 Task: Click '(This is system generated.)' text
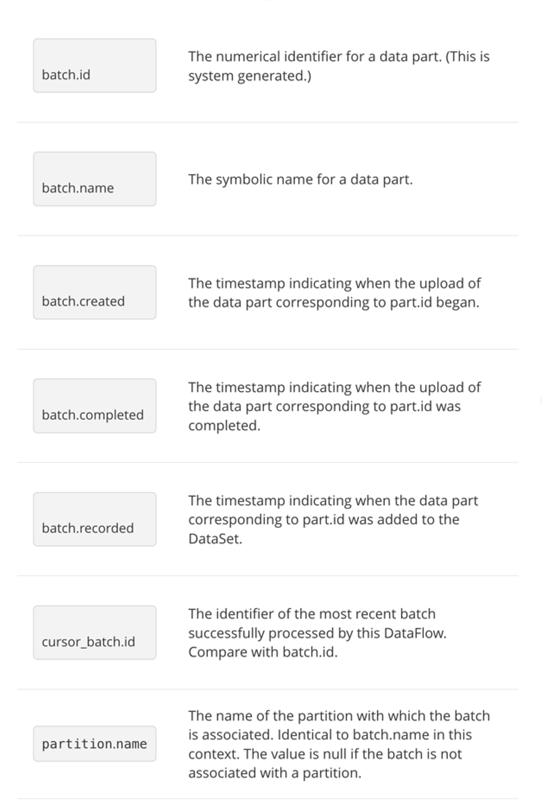338,66
